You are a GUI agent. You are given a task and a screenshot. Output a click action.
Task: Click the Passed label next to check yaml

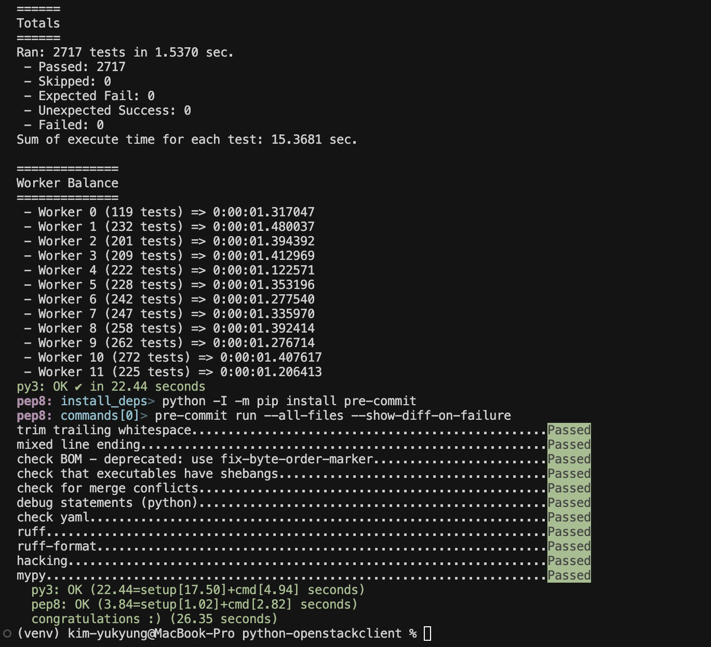(x=568, y=517)
